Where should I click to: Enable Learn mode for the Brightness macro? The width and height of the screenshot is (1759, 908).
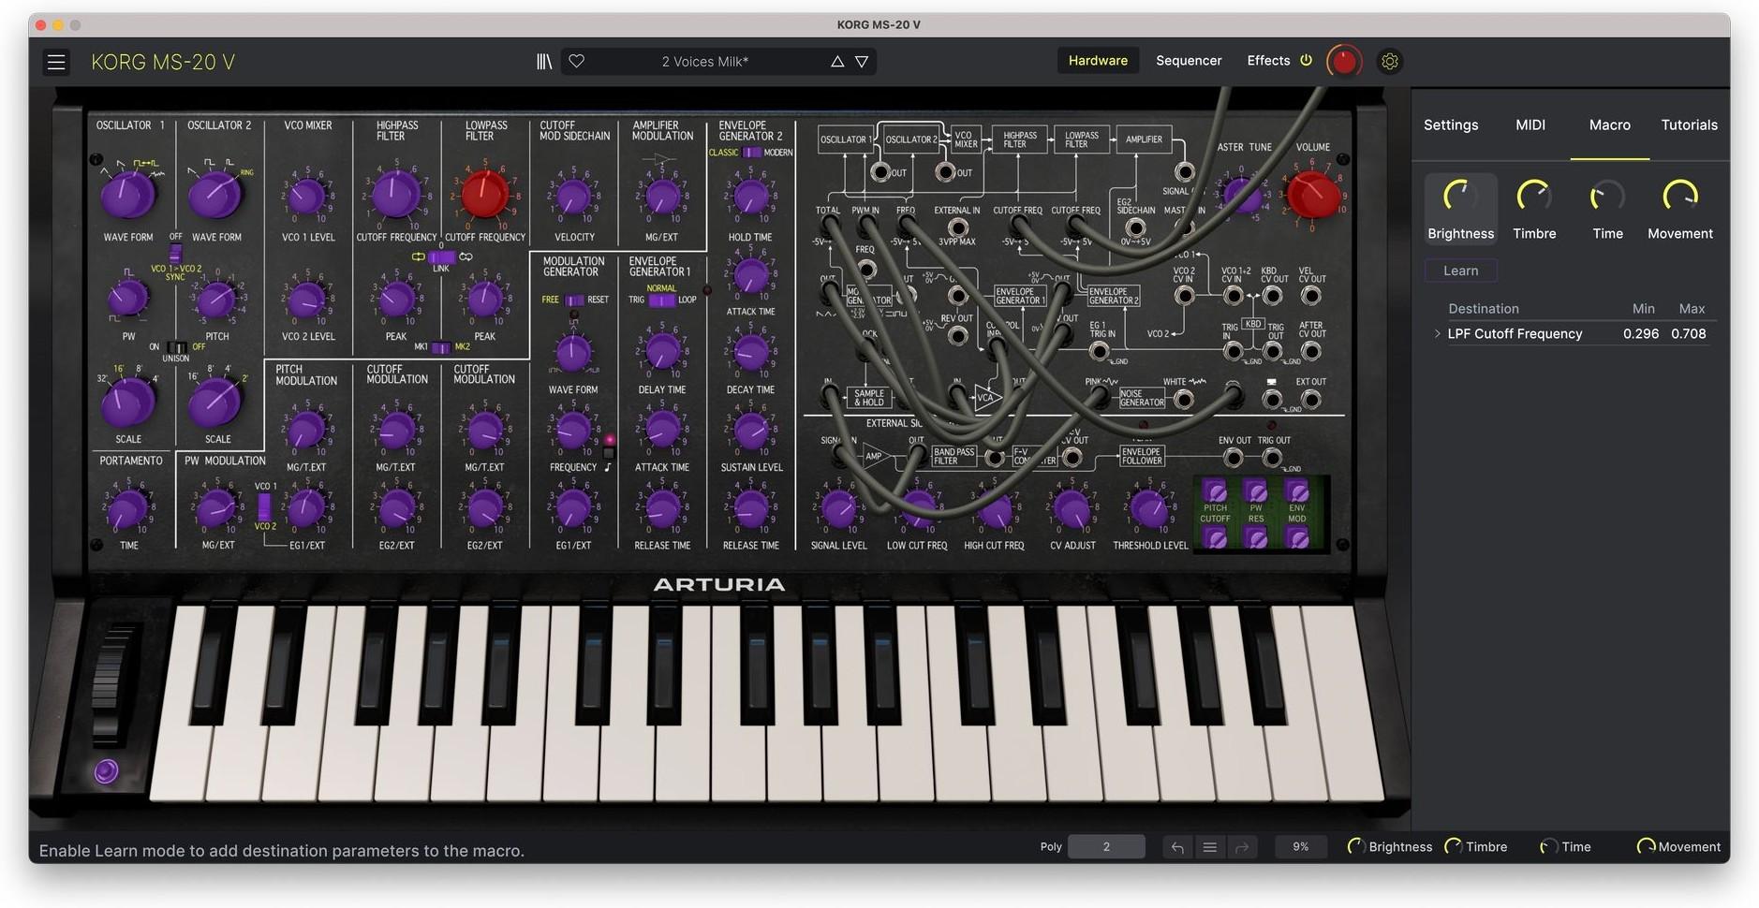tap(1460, 270)
